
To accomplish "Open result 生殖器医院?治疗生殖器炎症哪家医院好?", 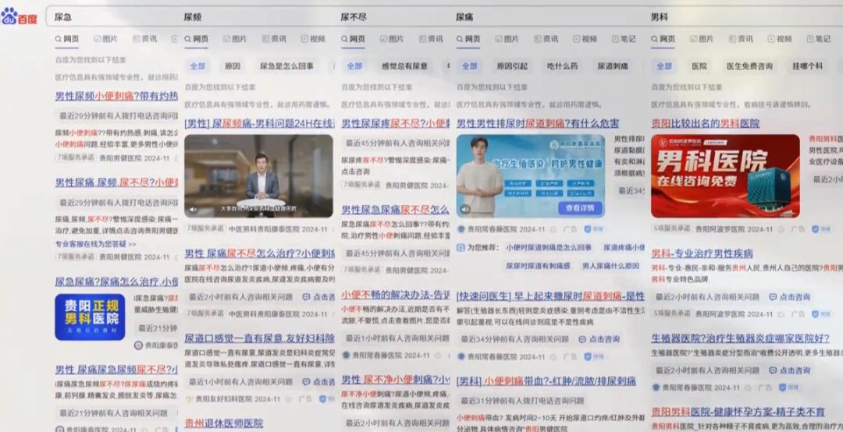I will (740, 338).
